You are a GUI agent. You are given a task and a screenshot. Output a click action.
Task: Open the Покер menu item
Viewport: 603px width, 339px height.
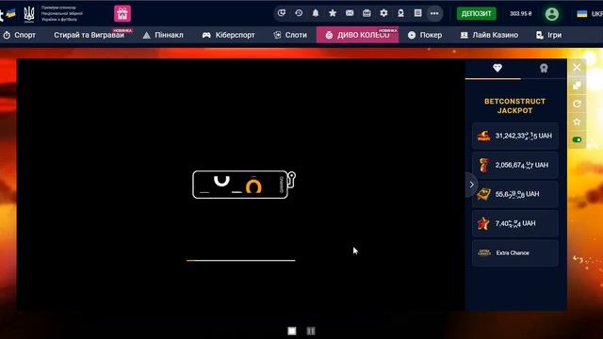point(425,35)
